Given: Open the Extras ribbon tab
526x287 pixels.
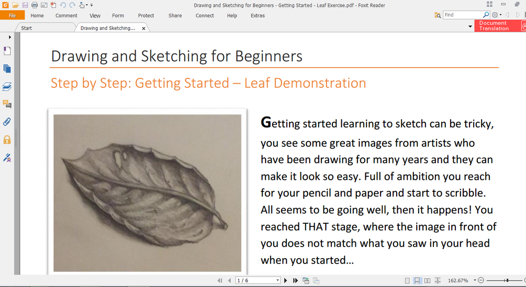Looking at the screenshot, I should [x=258, y=15].
